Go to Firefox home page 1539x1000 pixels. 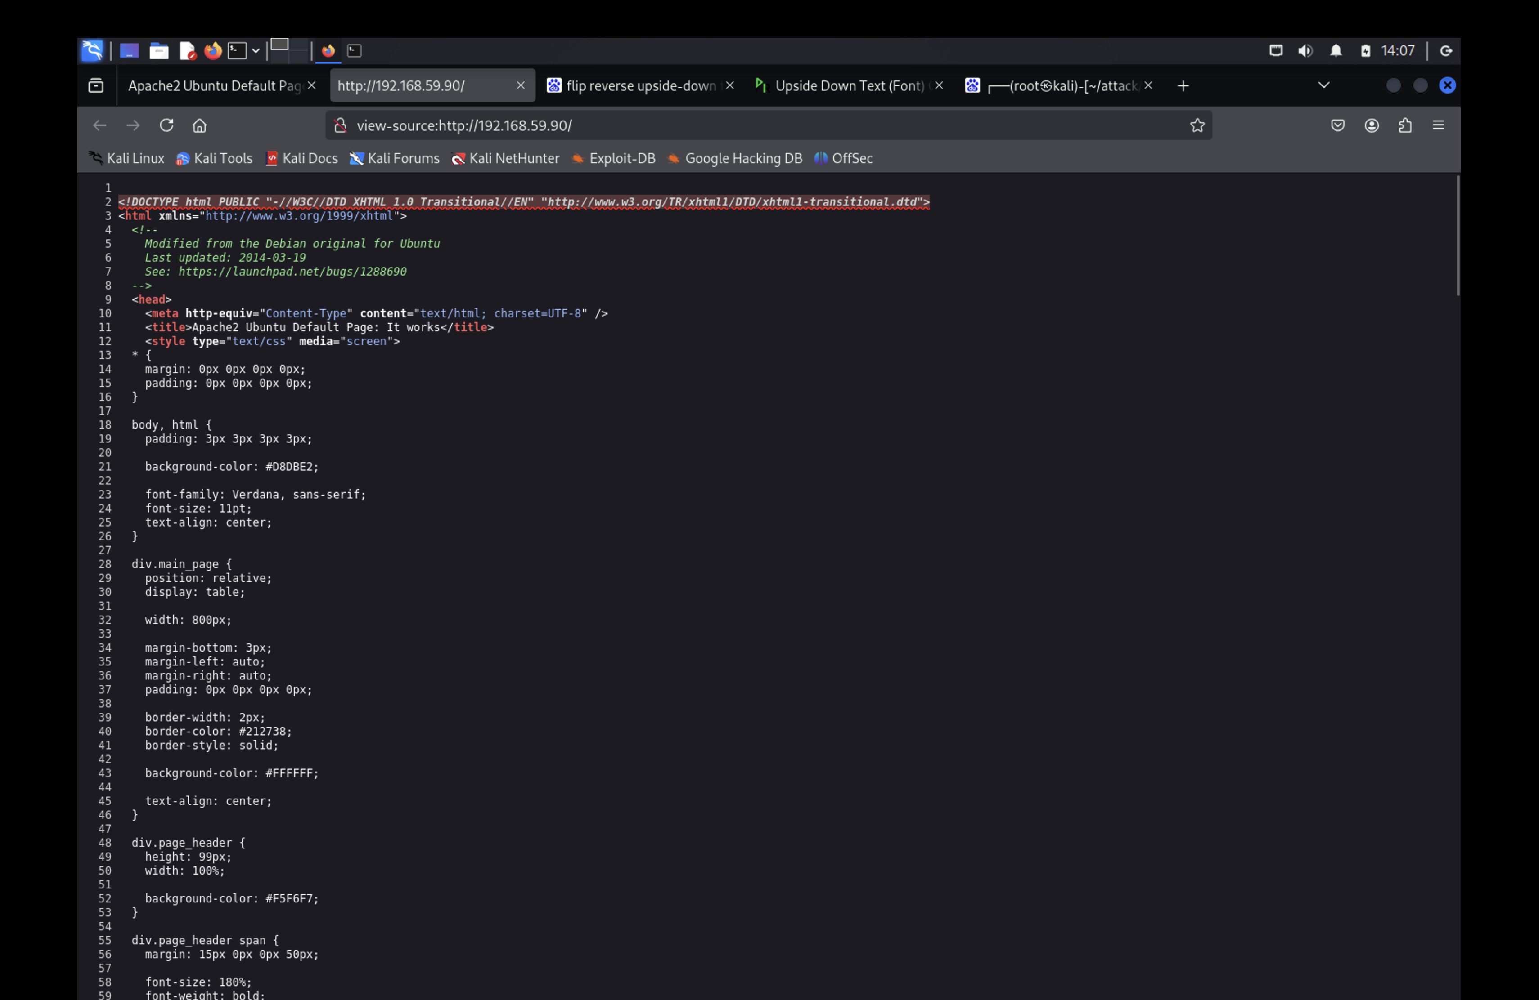coord(199,125)
